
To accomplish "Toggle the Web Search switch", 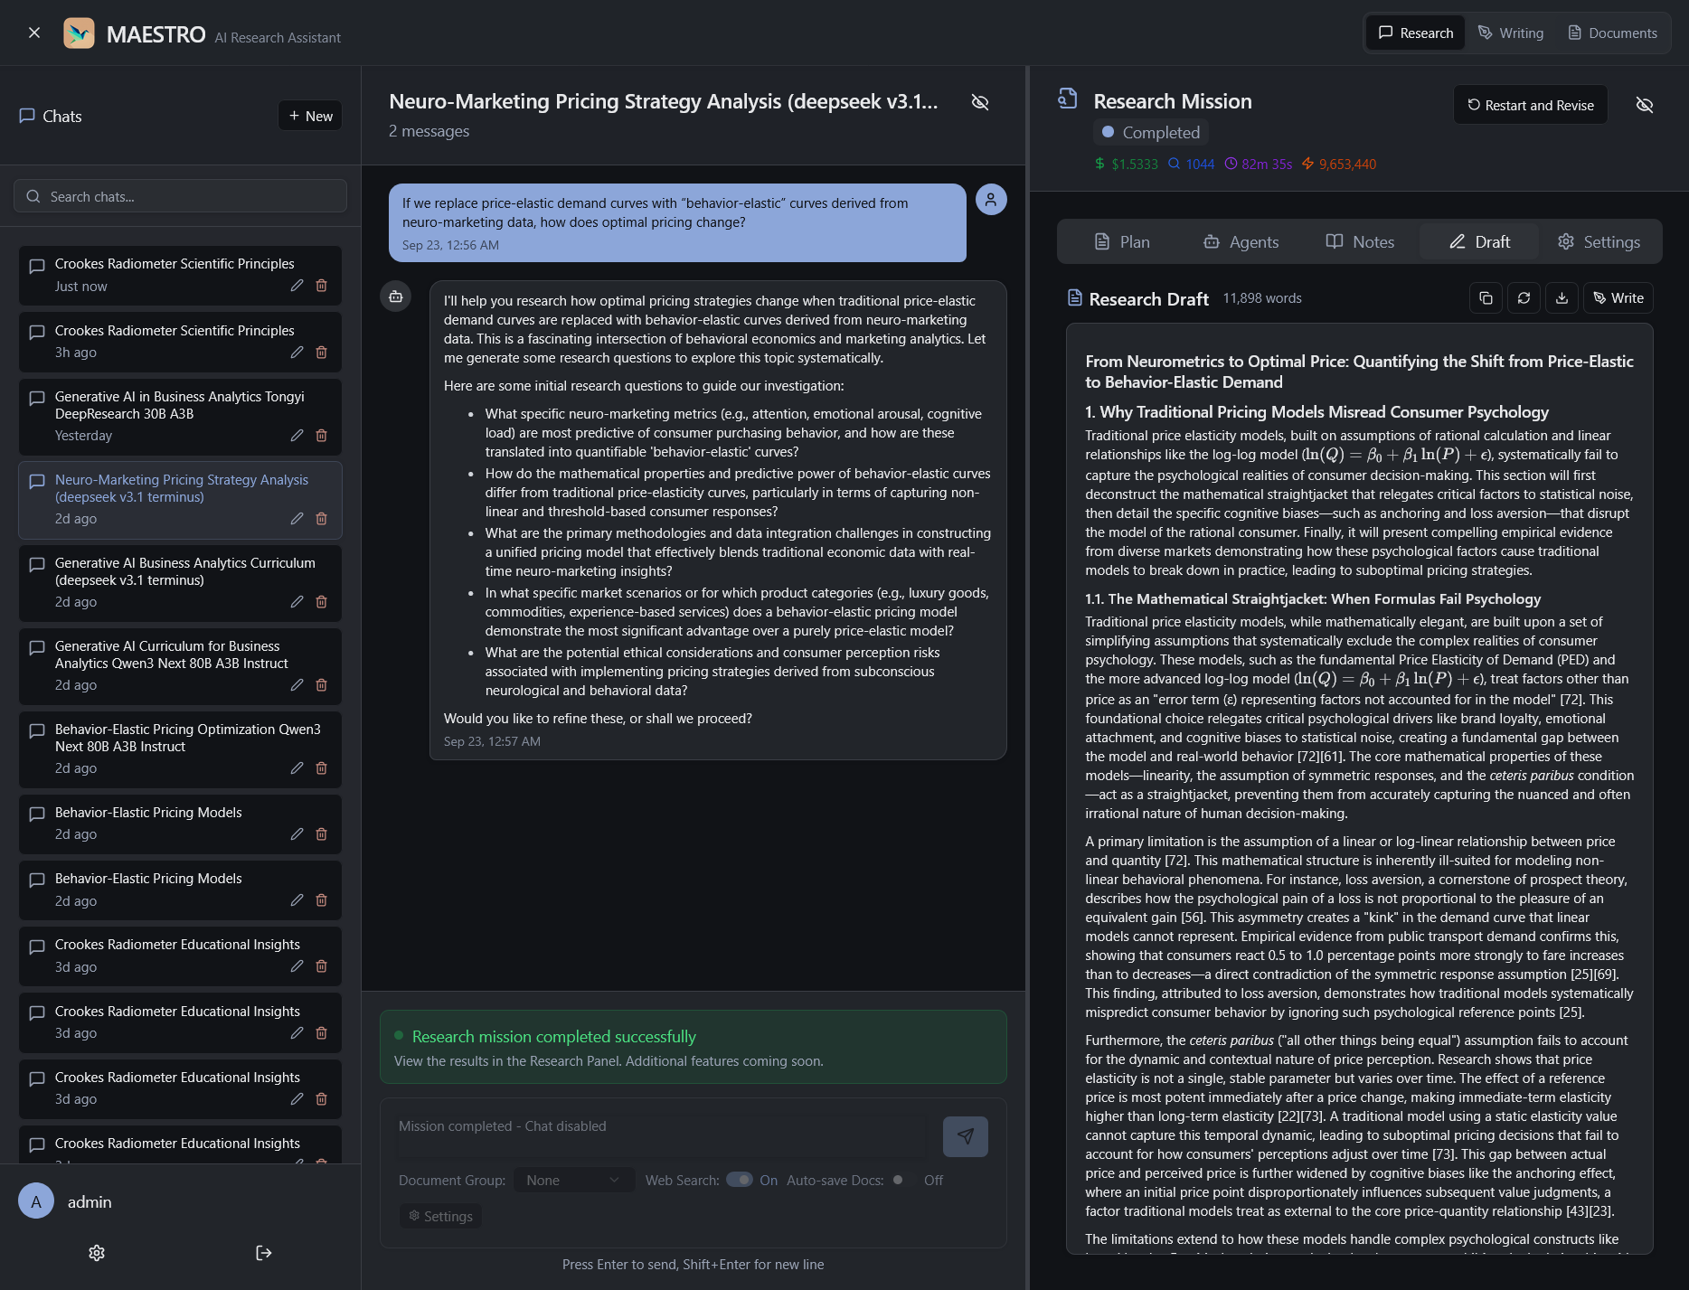I will [x=740, y=1180].
